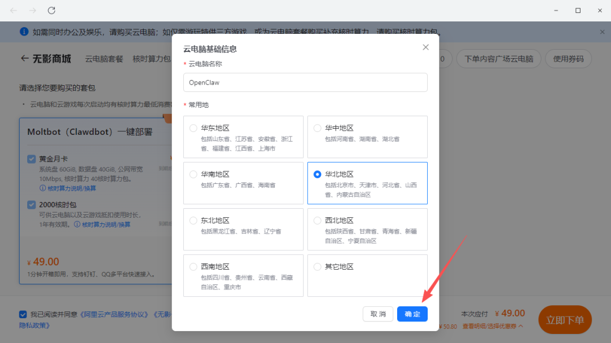Click the 确定 confirm button

tap(412, 314)
